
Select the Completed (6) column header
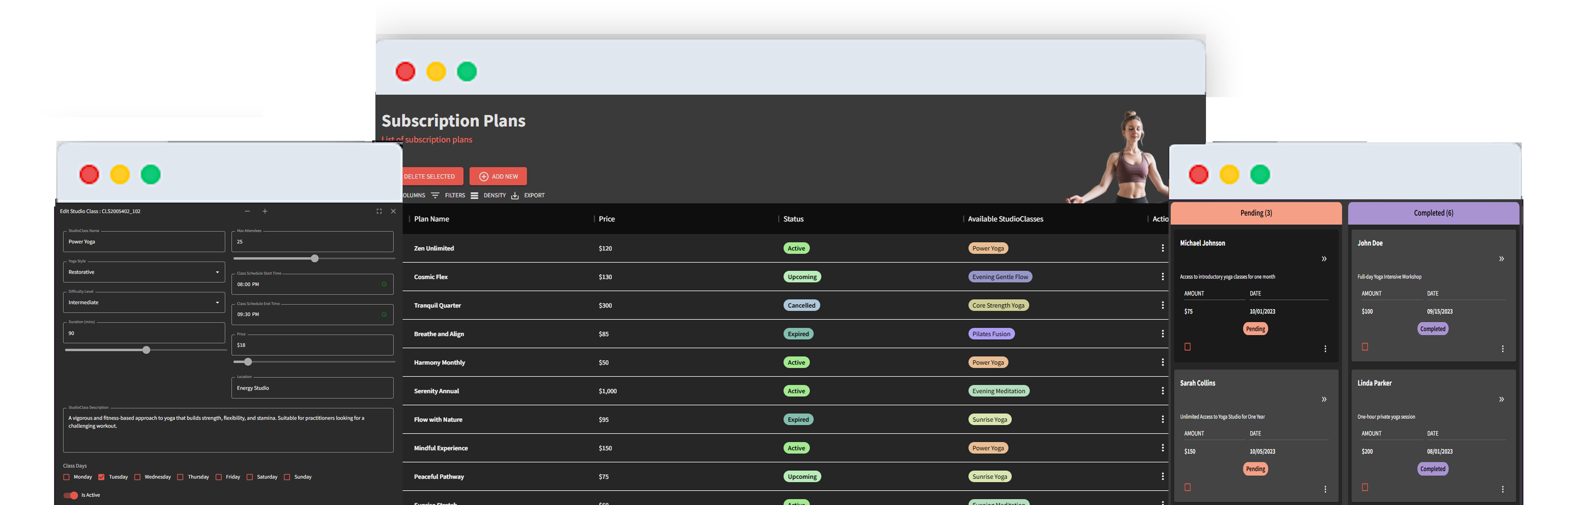[x=1433, y=213]
